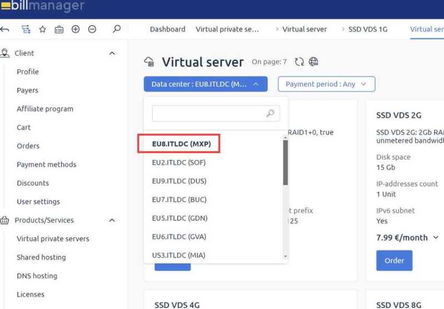The width and height of the screenshot is (444, 309).
Task: Click the minus circle collapse-all icon
Action: [x=92, y=29]
